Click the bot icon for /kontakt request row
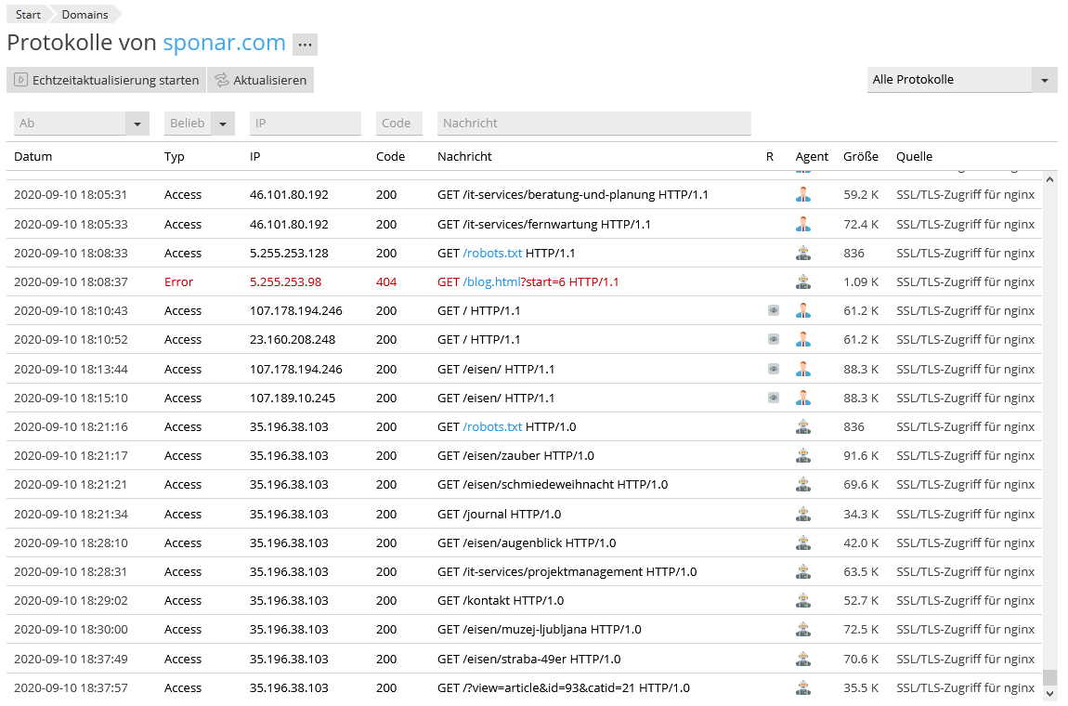 803,601
